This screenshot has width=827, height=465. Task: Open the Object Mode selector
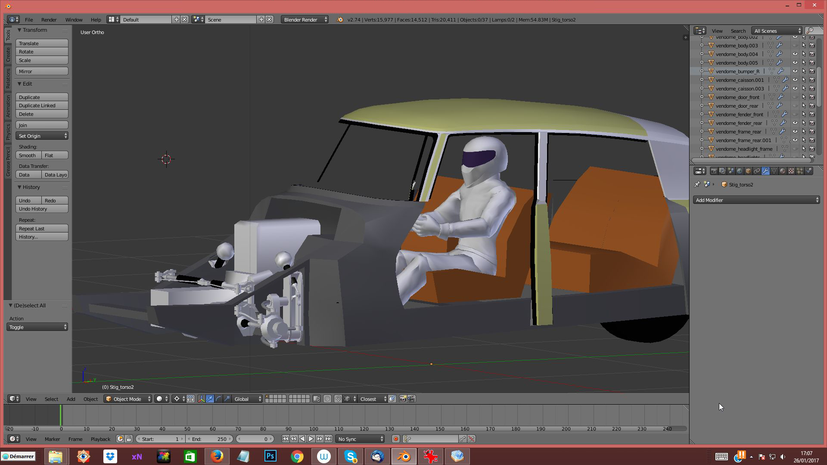(127, 399)
